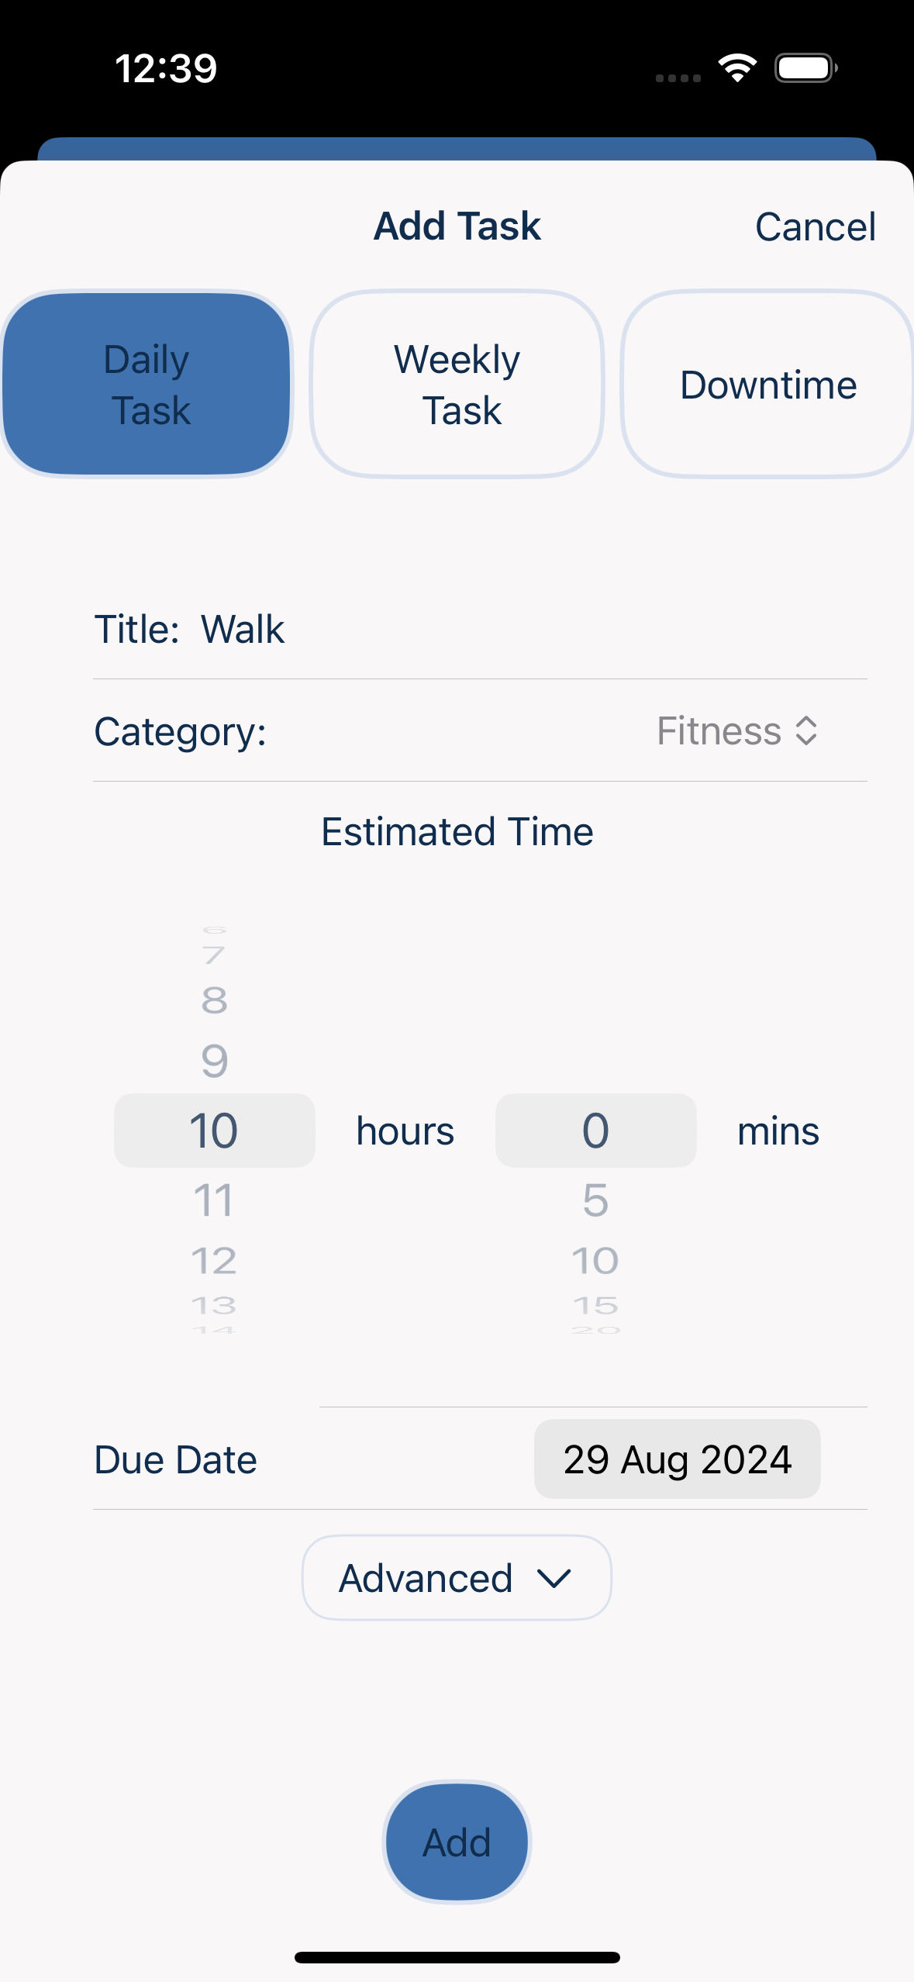The width and height of the screenshot is (914, 1982).
Task: Select 9 in the hours wheel
Action: pyautogui.click(x=215, y=1061)
